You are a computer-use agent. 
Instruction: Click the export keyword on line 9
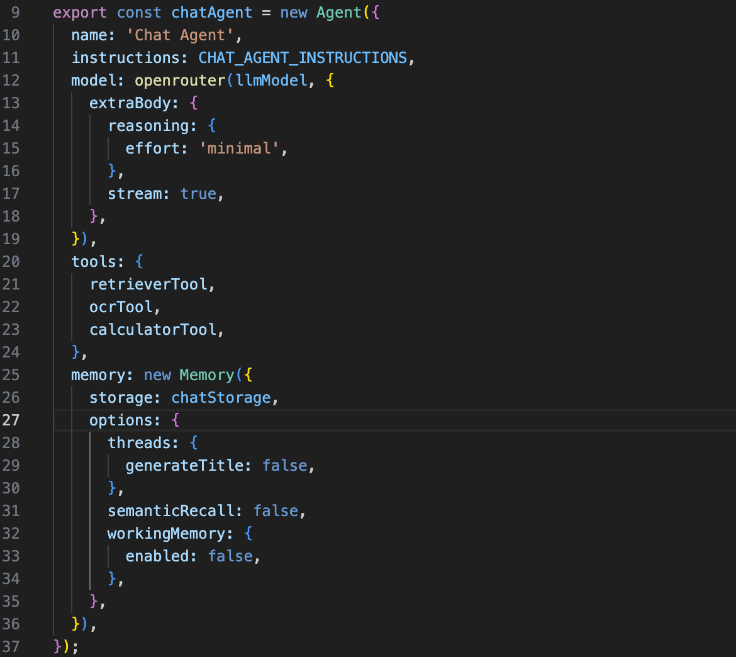tap(80, 12)
